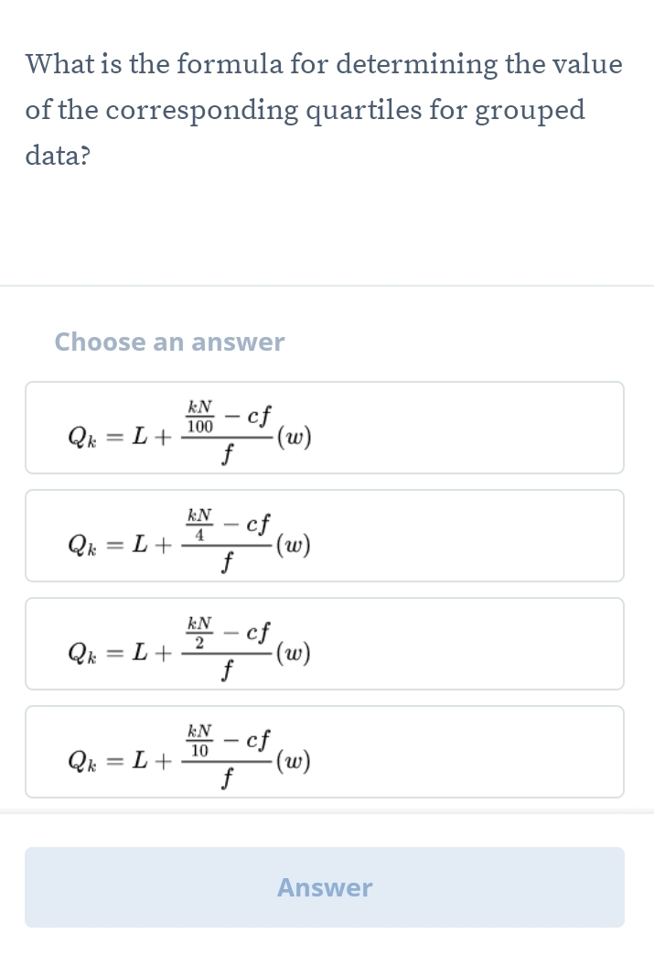This screenshot has height=956, width=654.
Task: Click the (w) in the second option
Action: (x=294, y=547)
